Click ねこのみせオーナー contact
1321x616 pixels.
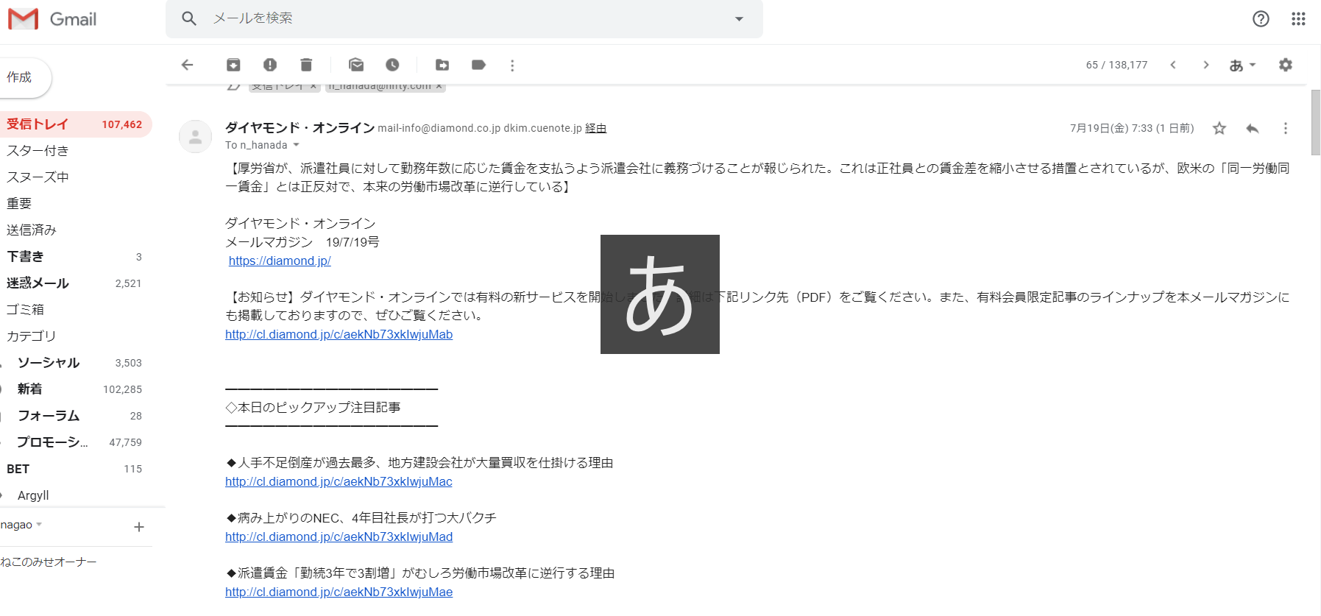(x=49, y=562)
